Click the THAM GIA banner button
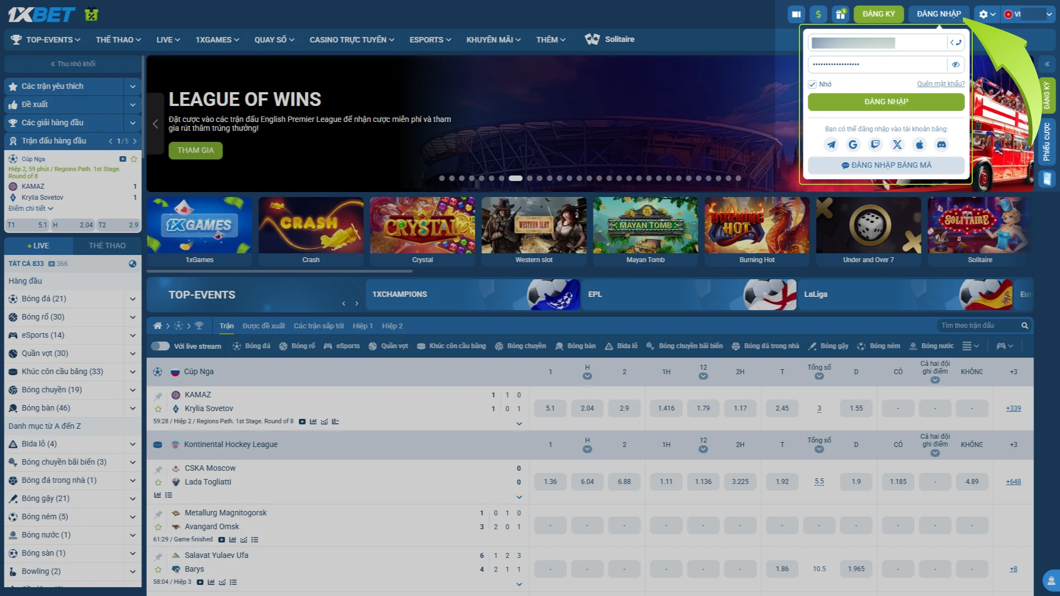Viewport: 1060px width, 596px height. click(195, 150)
